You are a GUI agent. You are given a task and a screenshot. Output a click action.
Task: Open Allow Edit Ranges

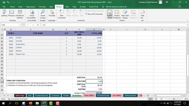(125, 14)
